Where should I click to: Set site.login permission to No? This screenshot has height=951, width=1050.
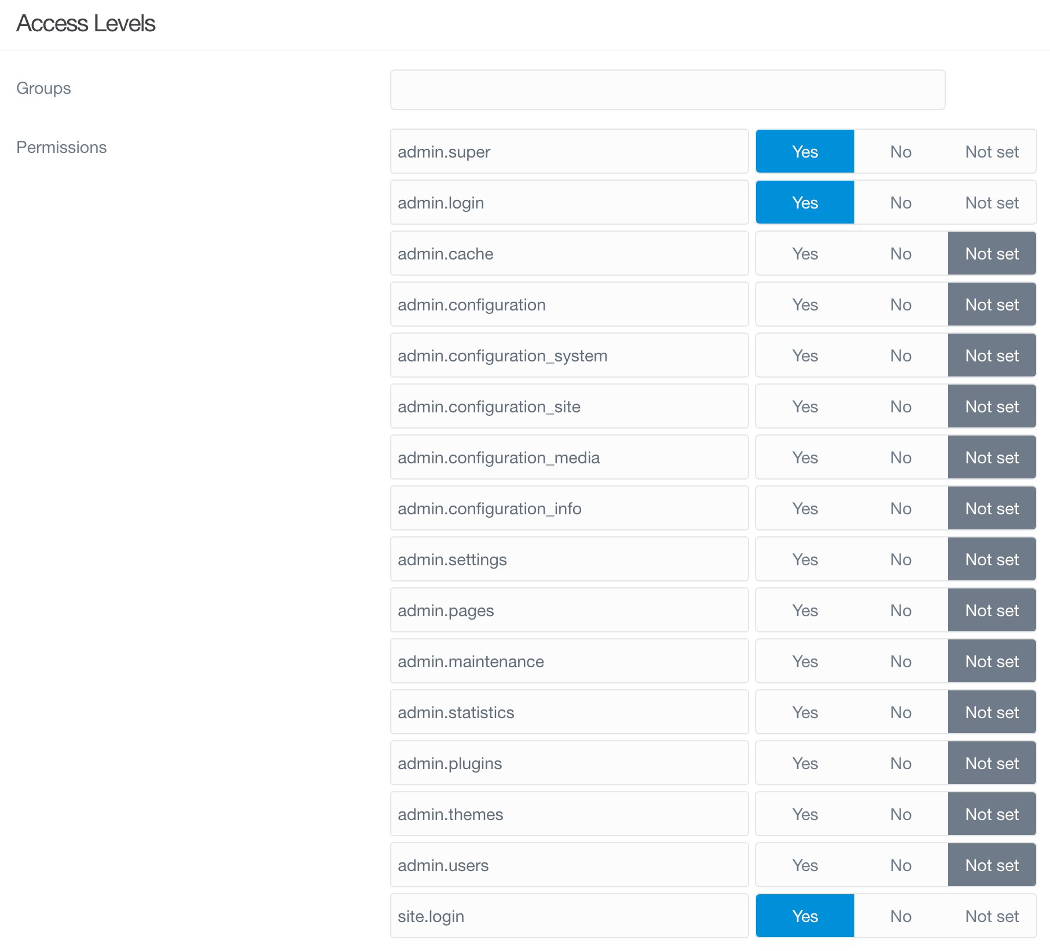(900, 916)
